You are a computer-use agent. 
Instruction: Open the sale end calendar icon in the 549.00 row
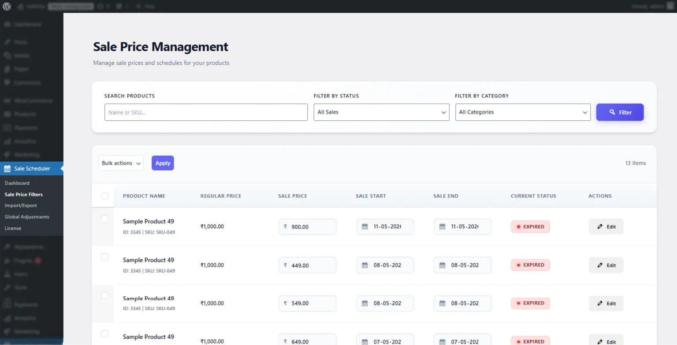click(x=442, y=304)
